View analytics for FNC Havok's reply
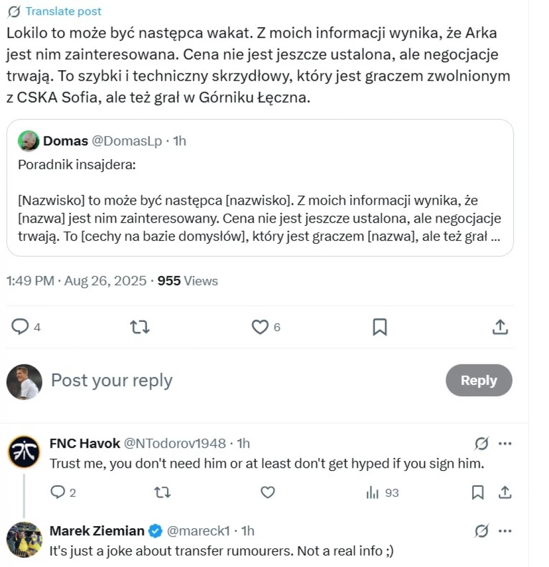Viewport: 549px width, 567px height. click(382, 492)
